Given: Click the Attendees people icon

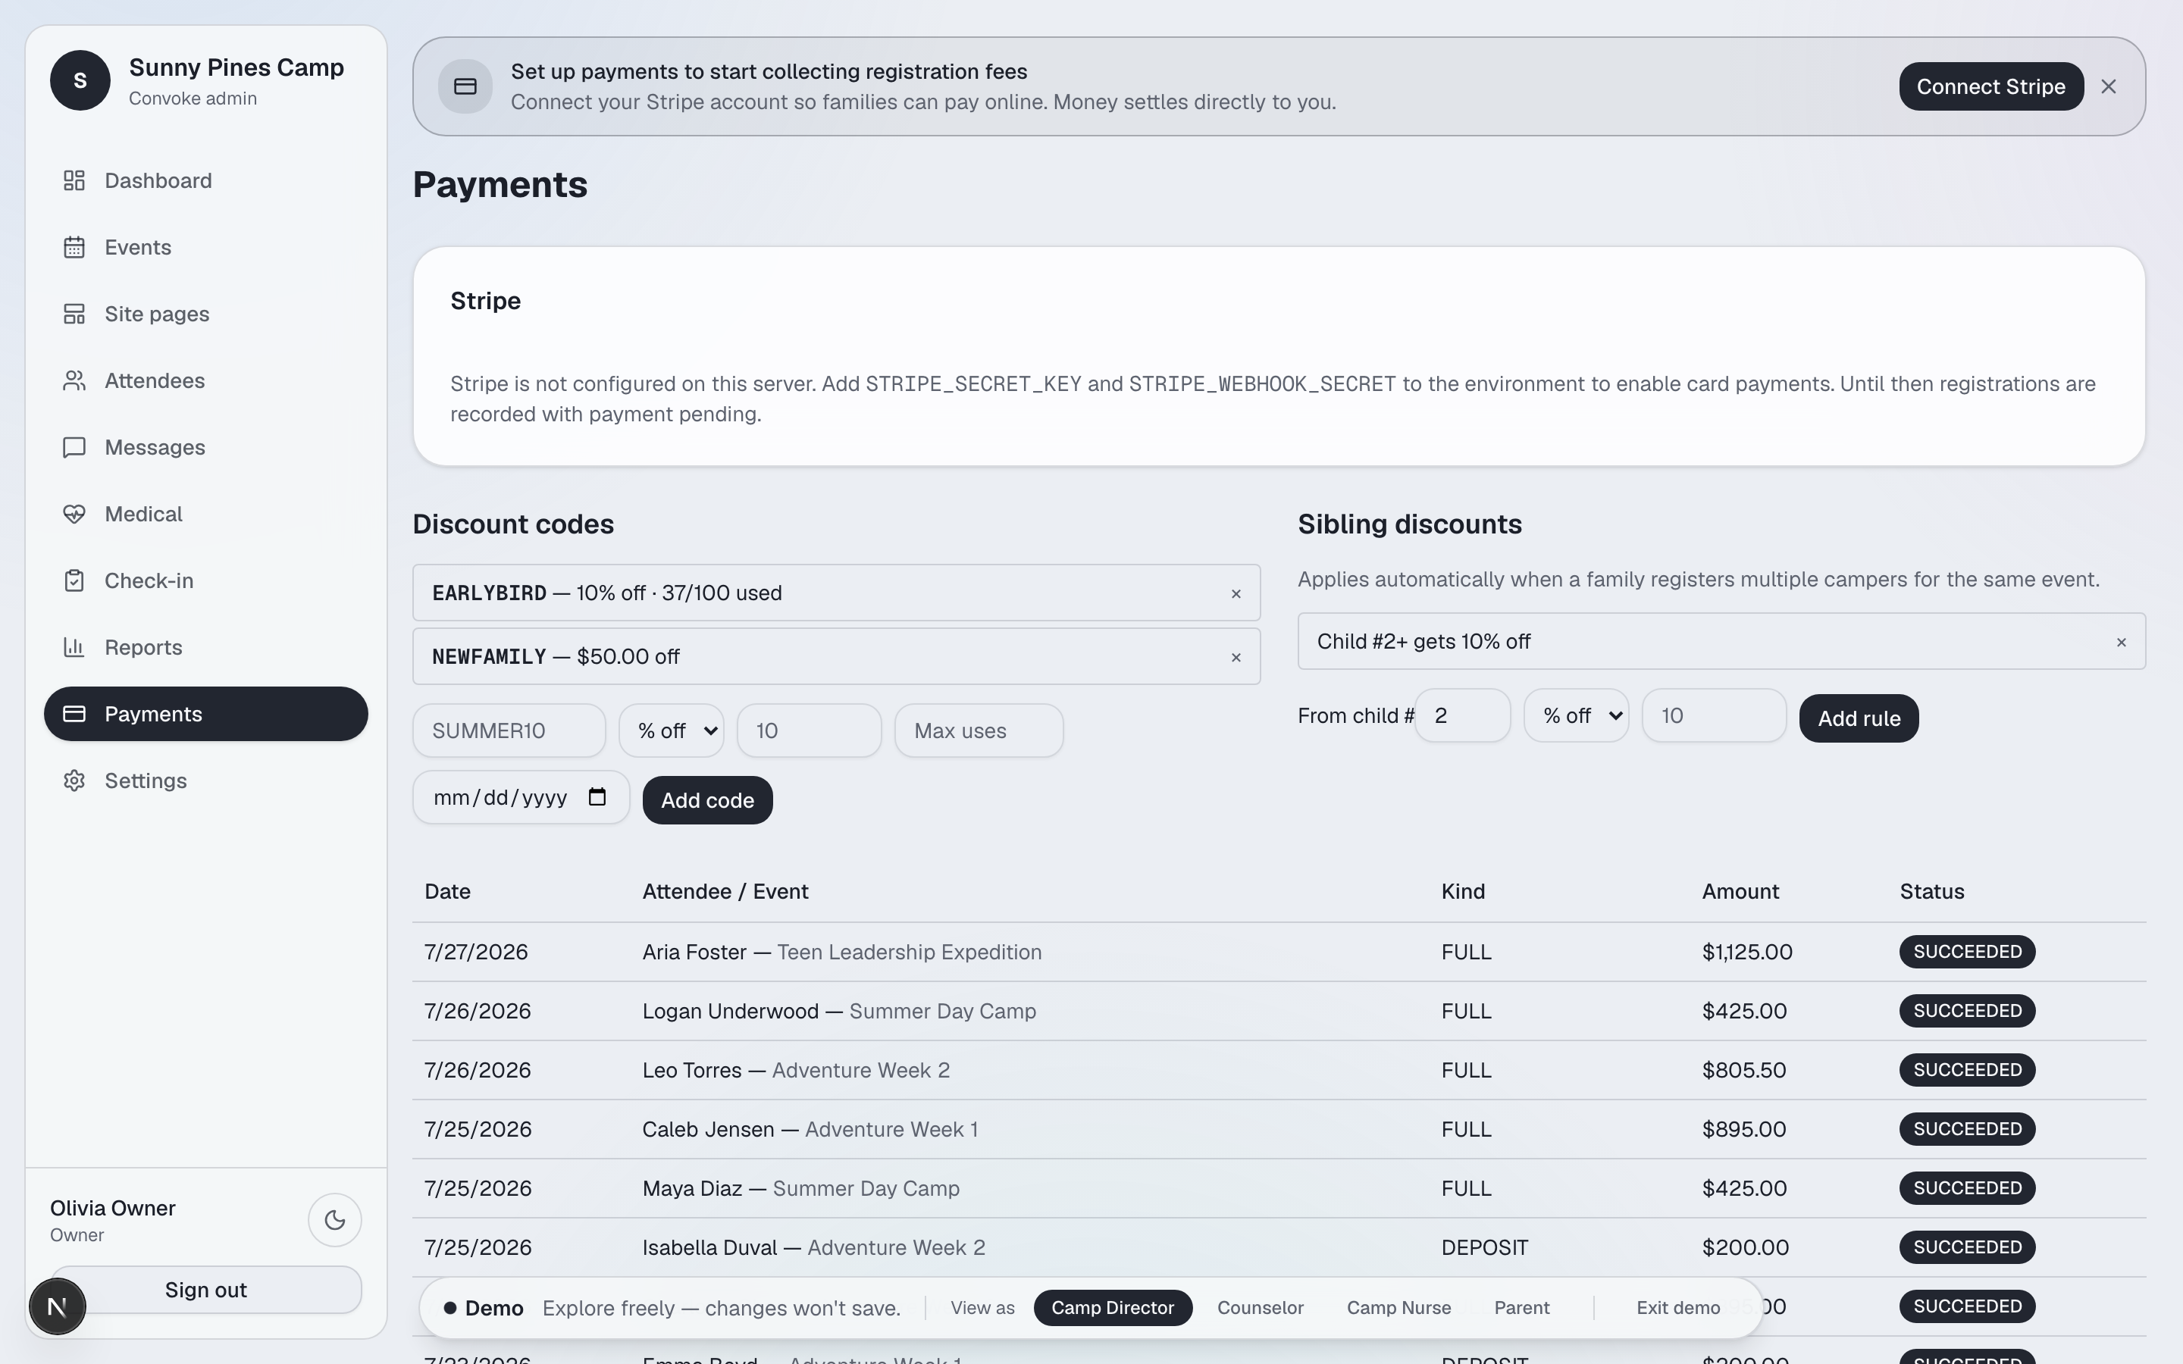Looking at the screenshot, I should [74, 380].
